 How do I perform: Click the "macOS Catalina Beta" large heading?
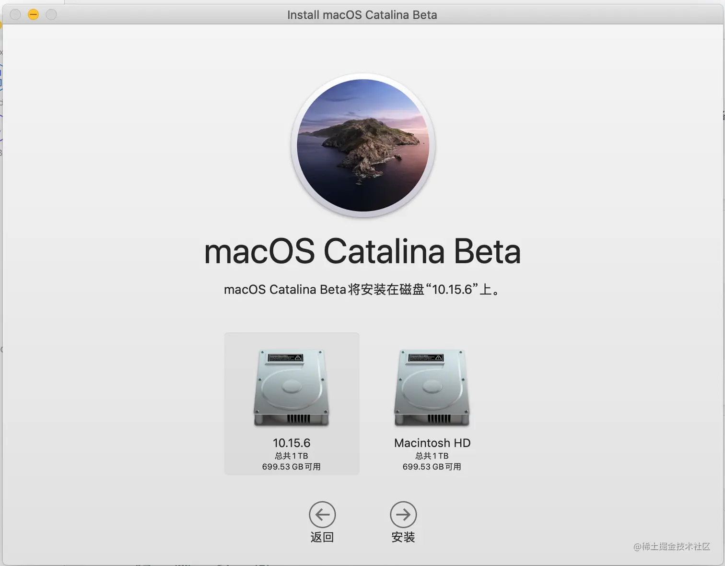point(362,251)
